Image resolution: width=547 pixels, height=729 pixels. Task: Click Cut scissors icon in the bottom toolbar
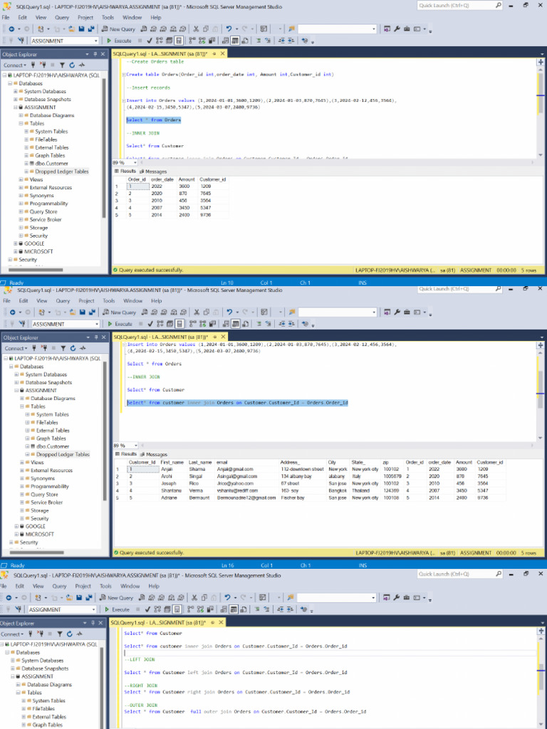(195, 597)
